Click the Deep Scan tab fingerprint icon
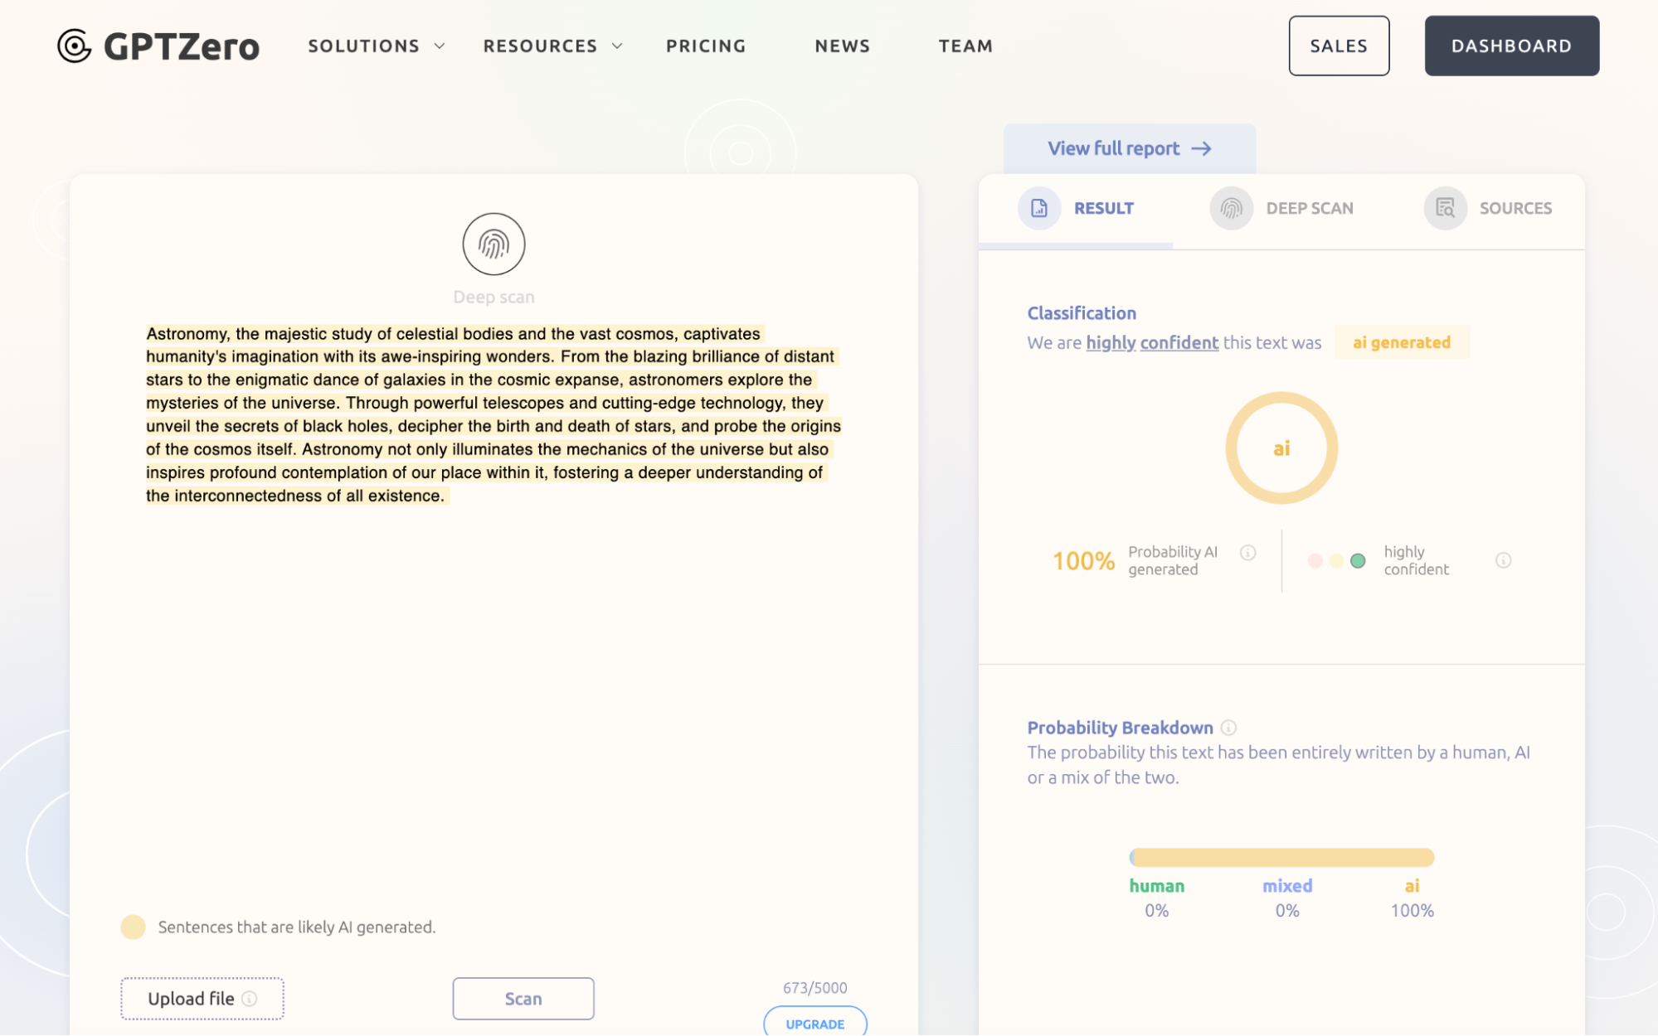The width and height of the screenshot is (1658, 1036). (1231, 208)
